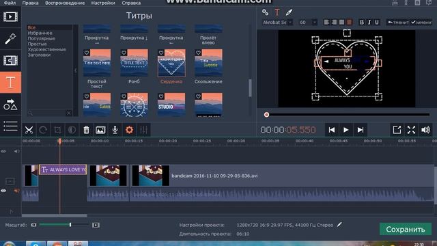Click the Отменить changes button

click(x=397, y=23)
